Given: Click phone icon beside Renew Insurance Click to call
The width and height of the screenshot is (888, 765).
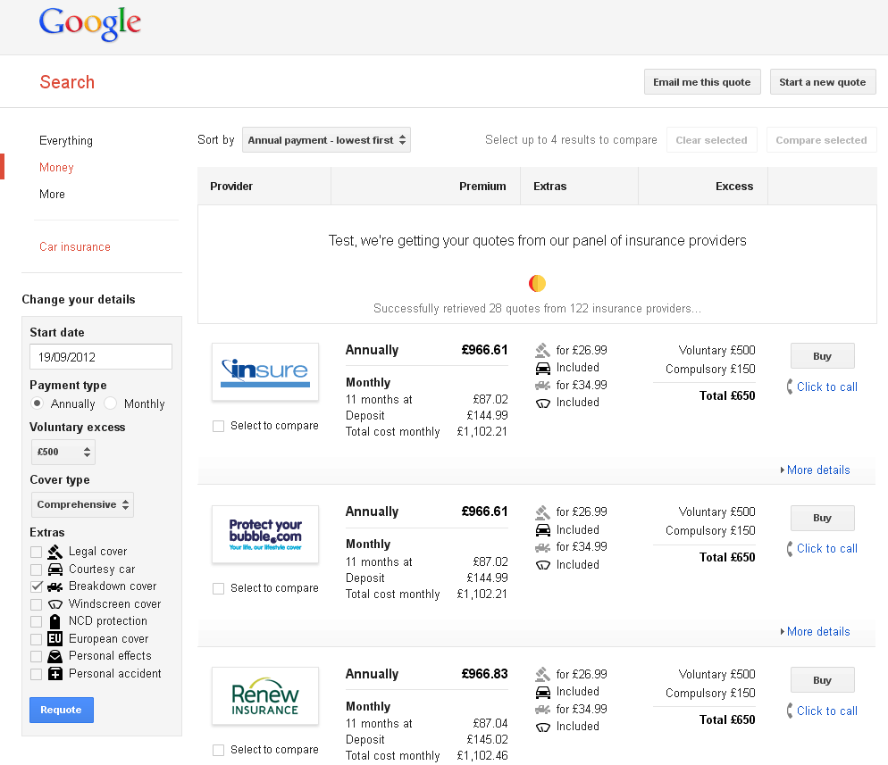Looking at the screenshot, I should click(790, 711).
